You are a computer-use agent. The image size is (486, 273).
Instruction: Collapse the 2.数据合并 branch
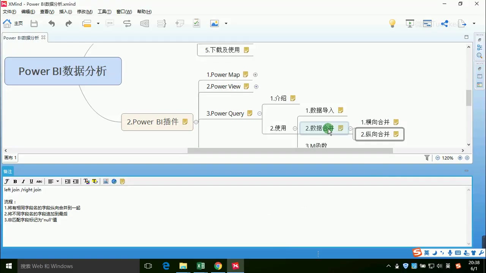[350, 129]
